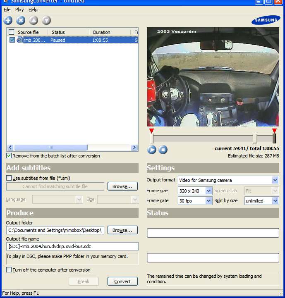Click the right red trim marker
This screenshot has height=298, width=285.
coord(274,131)
